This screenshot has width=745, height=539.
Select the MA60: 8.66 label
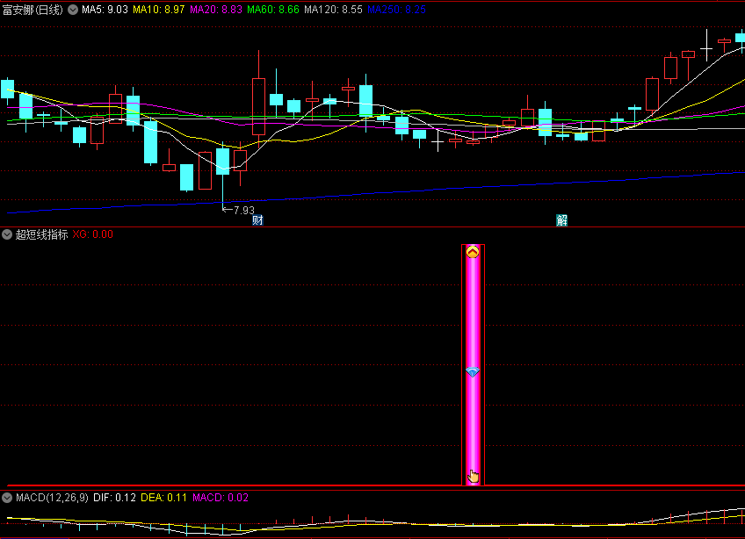273,10
